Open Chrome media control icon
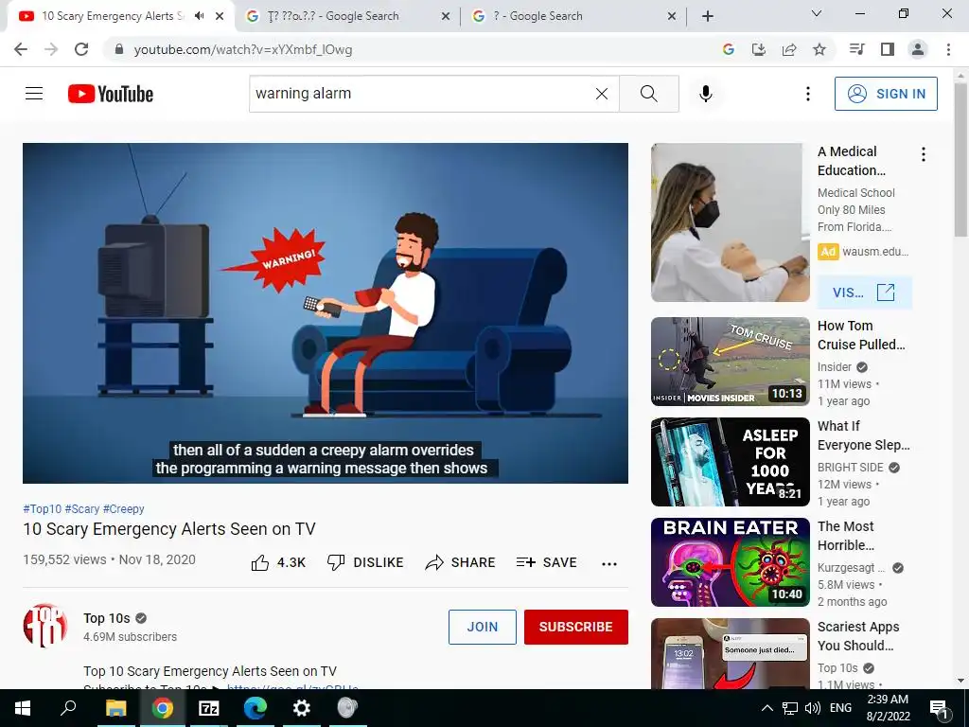The width and height of the screenshot is (969, 727). [856, 49]
